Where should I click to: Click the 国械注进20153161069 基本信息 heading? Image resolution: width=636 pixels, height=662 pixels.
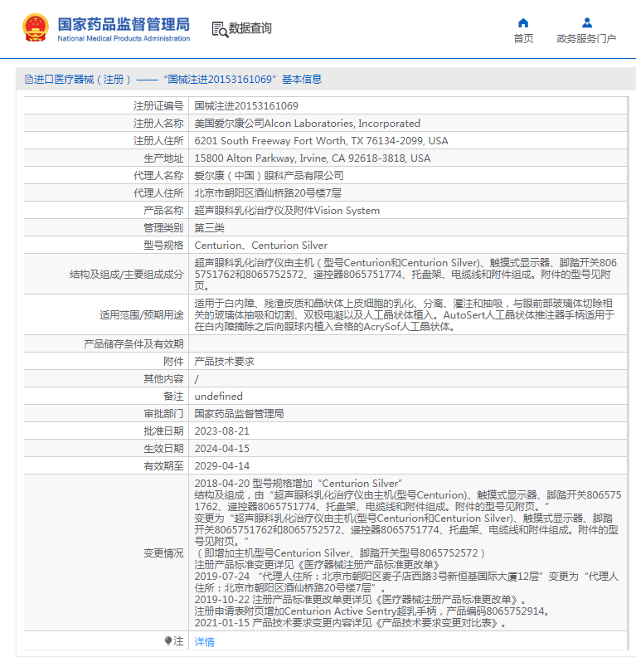point(243,79)
